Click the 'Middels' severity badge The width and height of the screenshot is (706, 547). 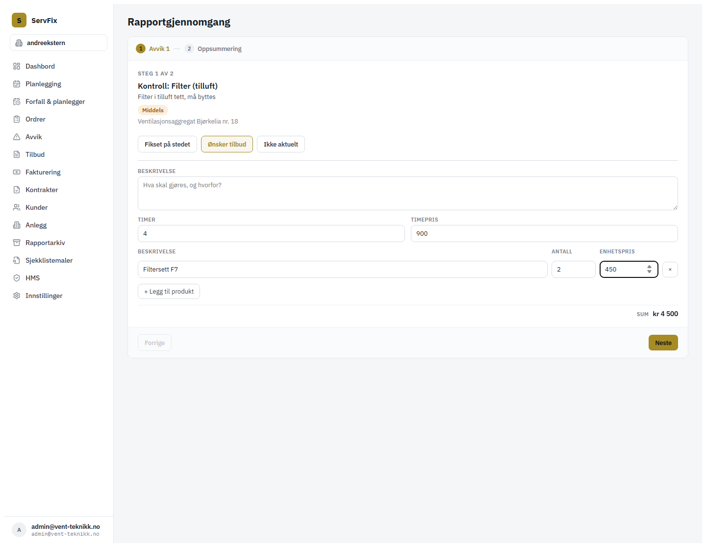tap(153, 110)
